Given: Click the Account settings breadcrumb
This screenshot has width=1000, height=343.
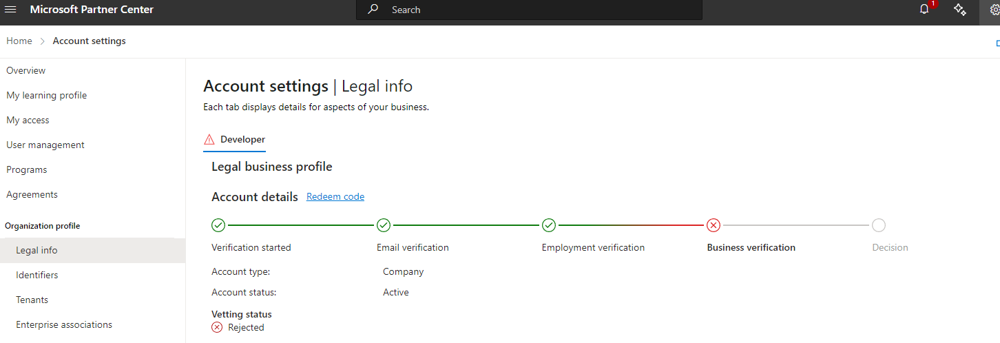Looking at the screenshot, I should pyautogui.click(x=90, y=41).
